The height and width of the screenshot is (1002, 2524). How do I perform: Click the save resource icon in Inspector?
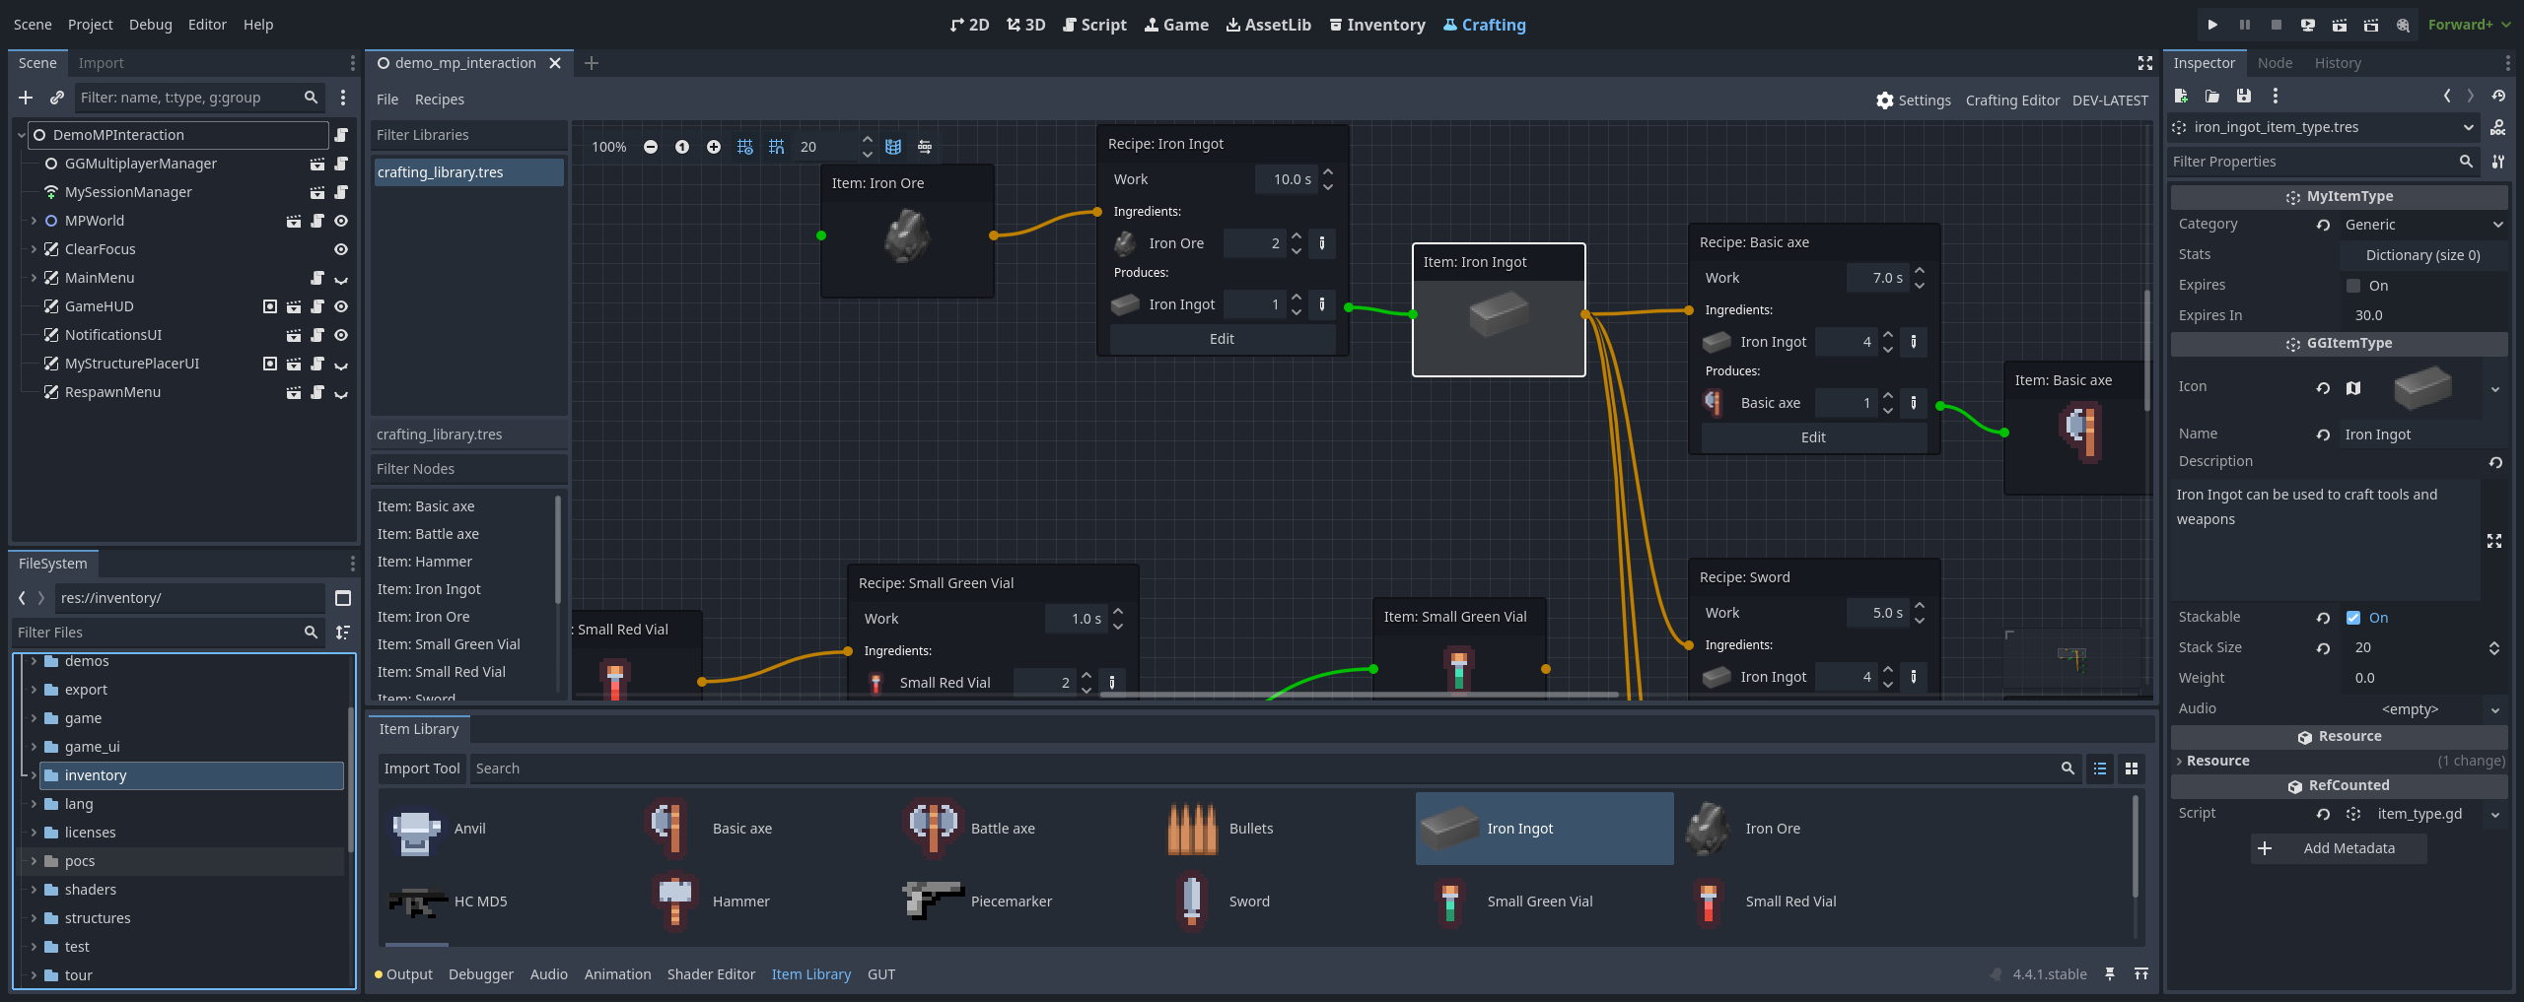coord(2244,96)
